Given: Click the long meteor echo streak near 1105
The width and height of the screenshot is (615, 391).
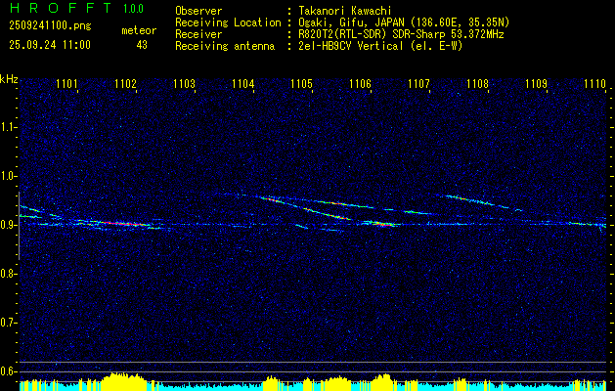Looking at the screenshot, I should click(x=313, y=204).
